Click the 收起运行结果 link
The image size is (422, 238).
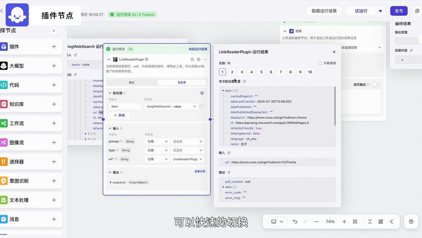(198, 49)
